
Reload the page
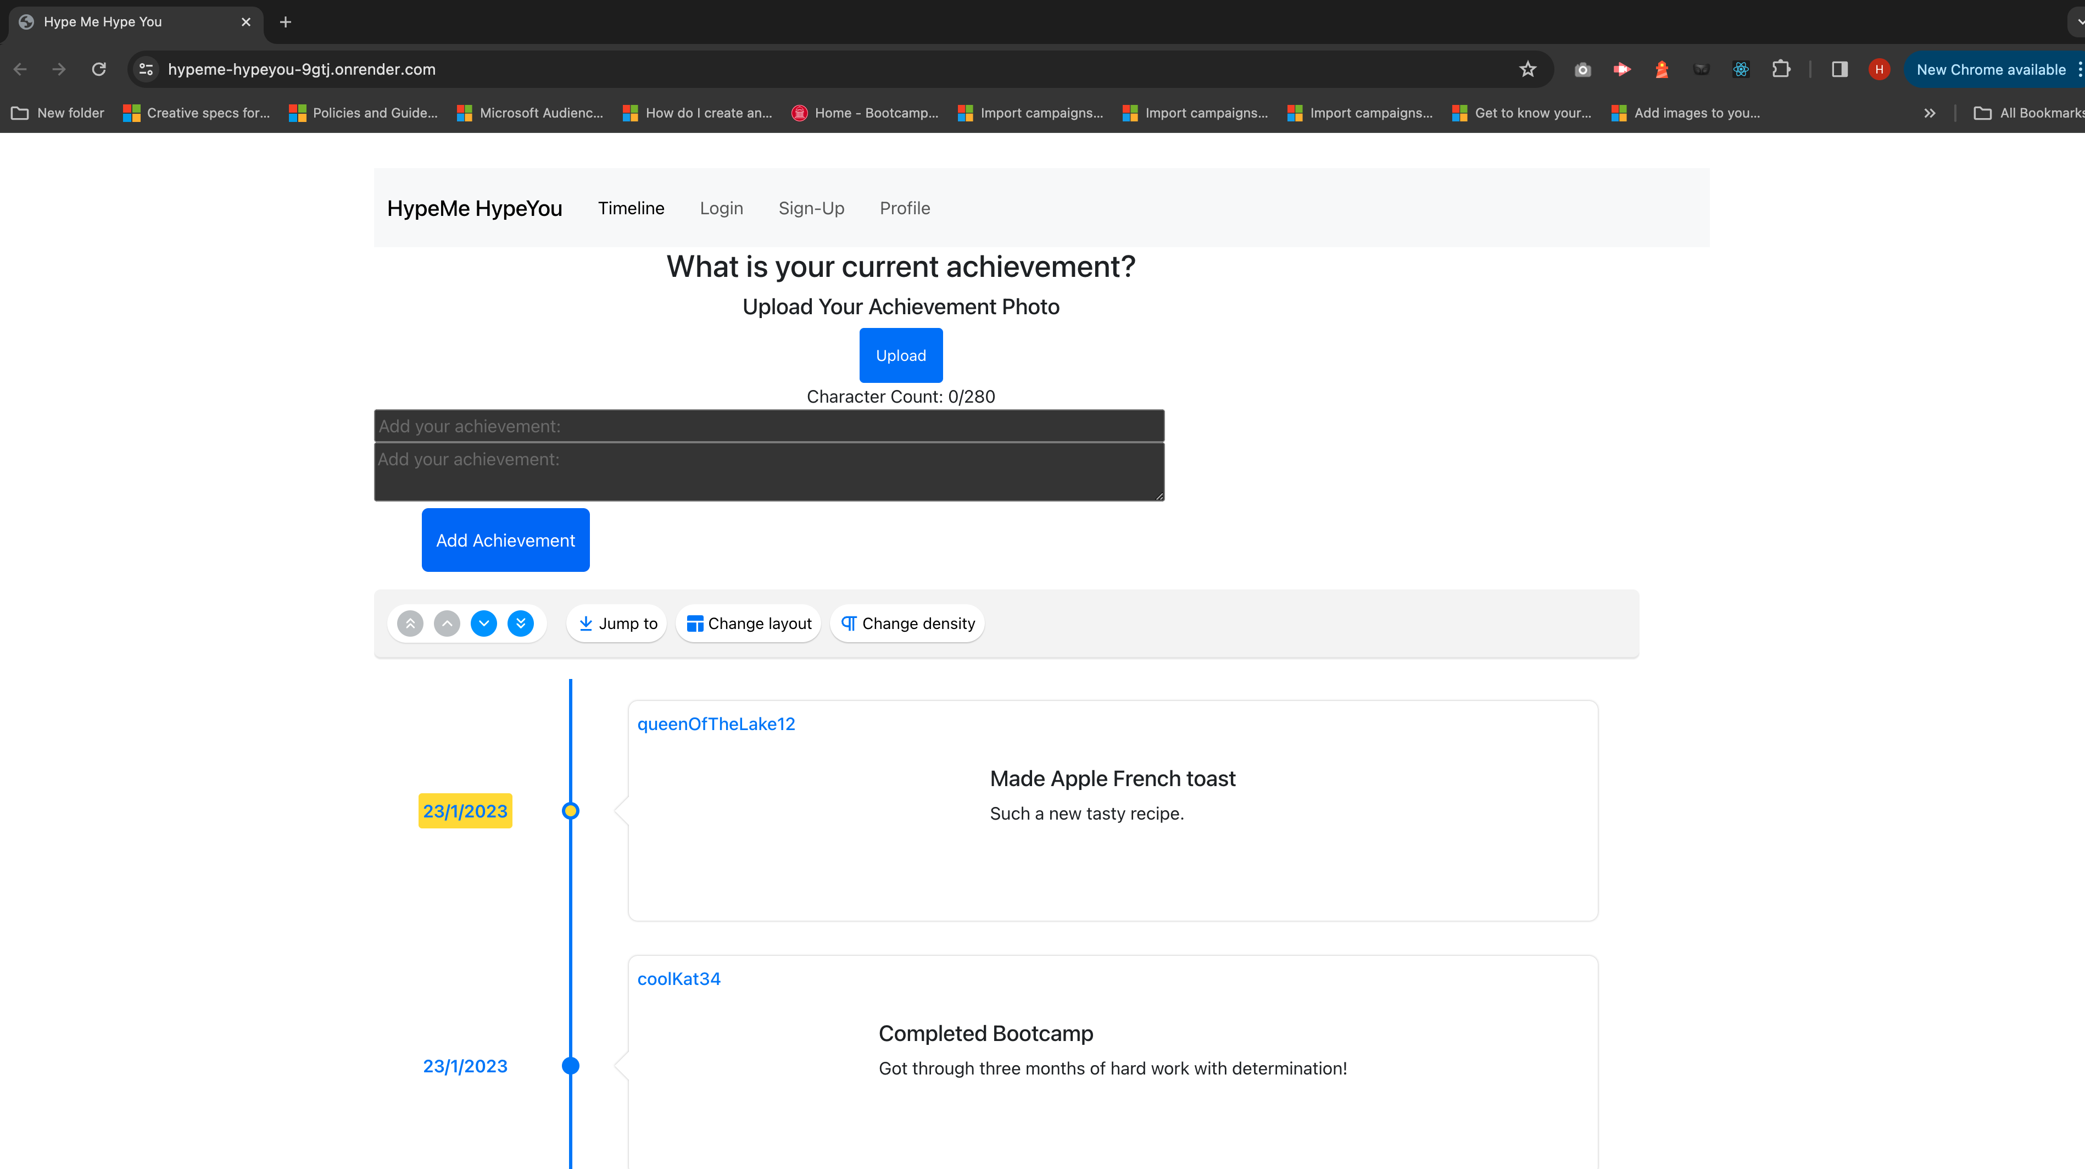tap(99, 70)
